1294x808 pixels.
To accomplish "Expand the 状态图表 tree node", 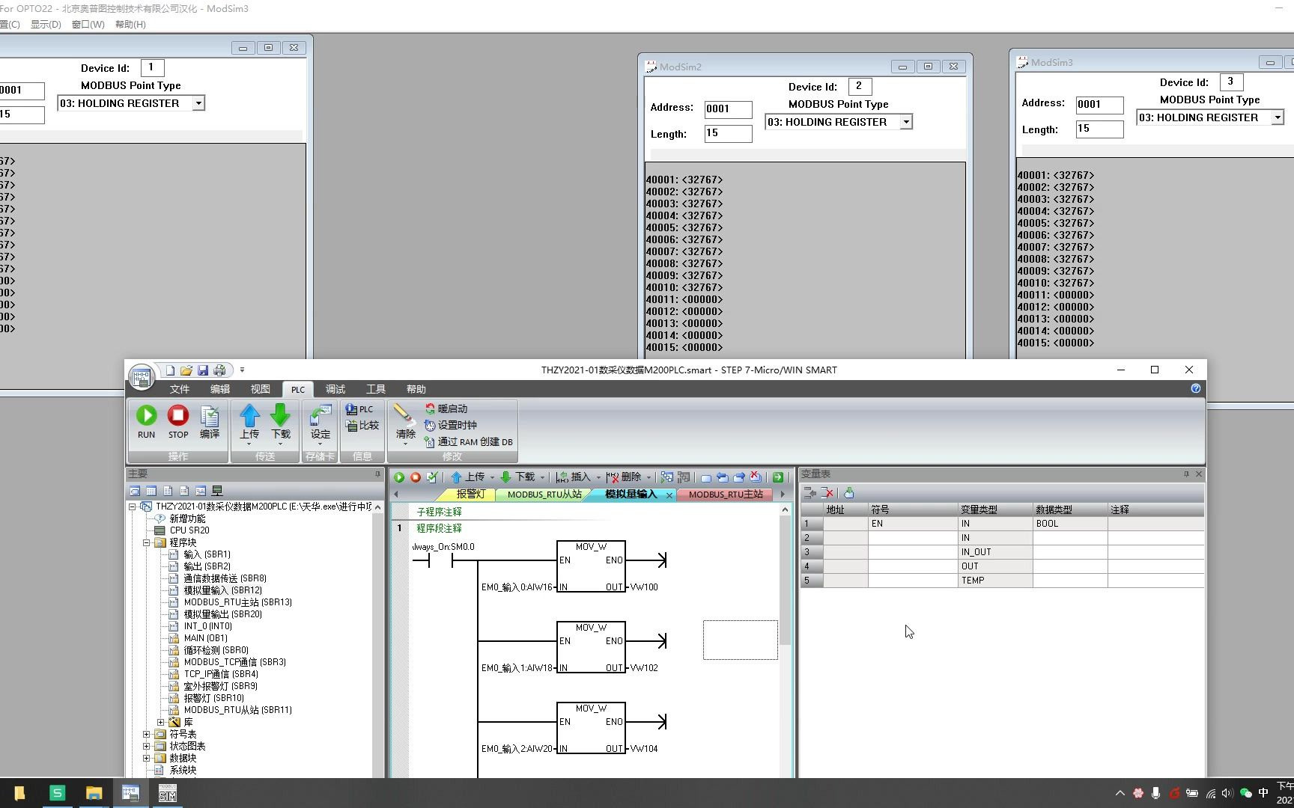I will pos(147,746).
